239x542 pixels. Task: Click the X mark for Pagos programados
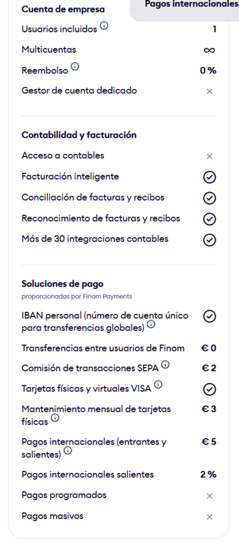click(x=209, y=496)
